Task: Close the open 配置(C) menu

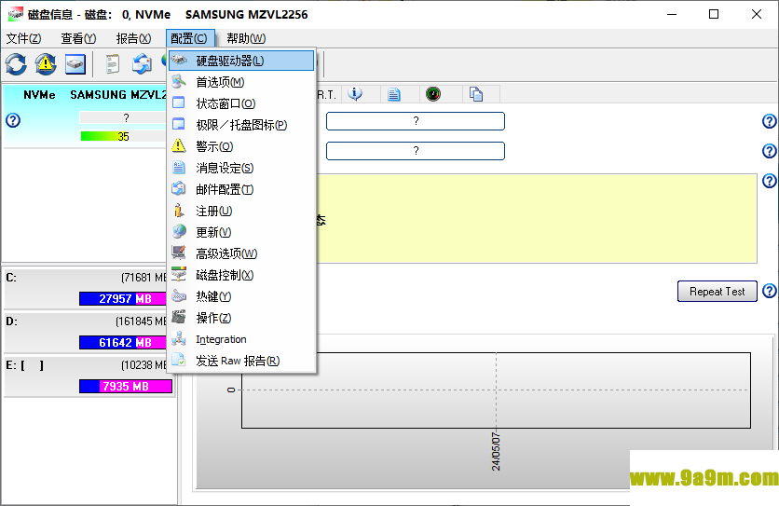Action: 189,38
